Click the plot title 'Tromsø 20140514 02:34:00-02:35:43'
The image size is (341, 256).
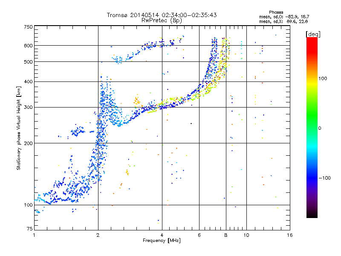162,15
